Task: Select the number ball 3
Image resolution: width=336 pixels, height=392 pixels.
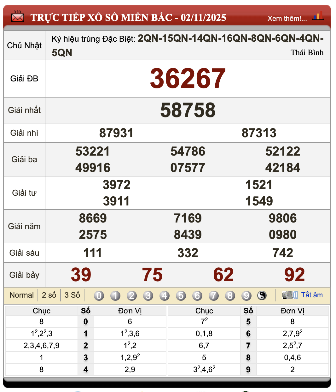Action: tap(148, 295)
